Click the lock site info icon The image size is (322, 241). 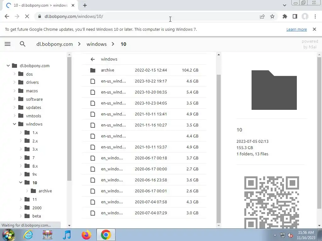[x=40, y=16]
